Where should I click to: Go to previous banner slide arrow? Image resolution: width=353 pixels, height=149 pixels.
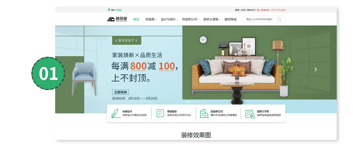pyautogui.click(x=76, y=69)
